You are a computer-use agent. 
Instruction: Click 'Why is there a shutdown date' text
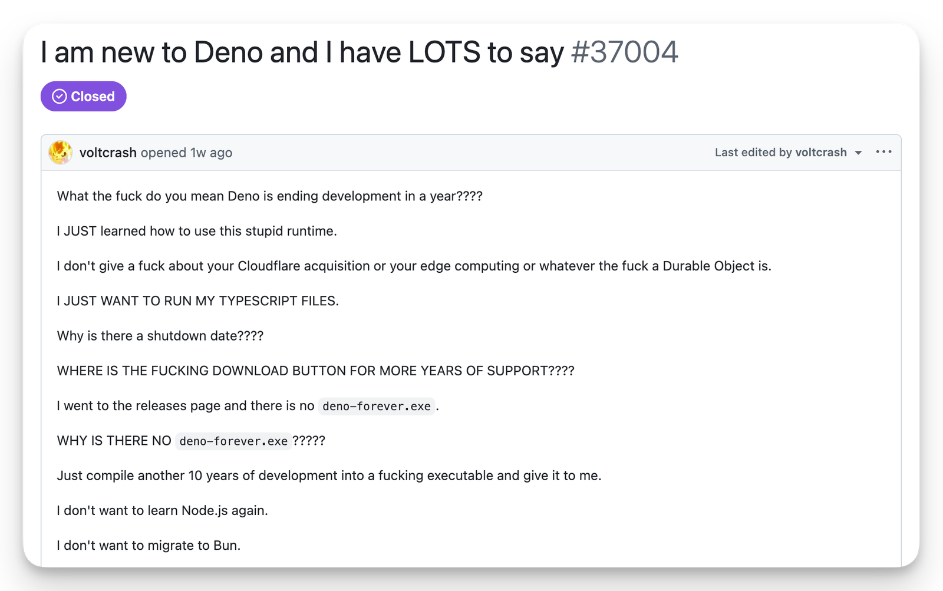(x=160, y=336)
